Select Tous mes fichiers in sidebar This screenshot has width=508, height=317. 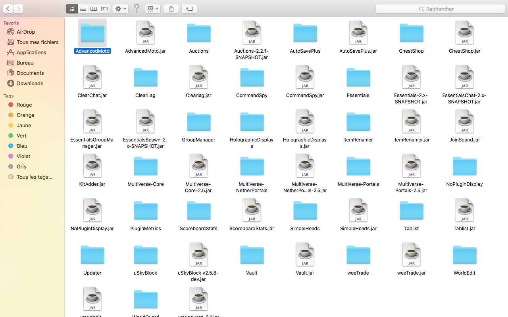pos(32,42)
